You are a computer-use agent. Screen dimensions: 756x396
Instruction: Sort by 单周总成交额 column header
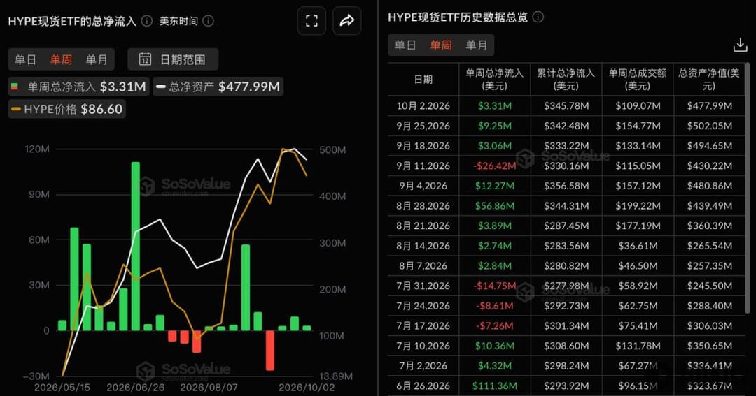click(638, 80)
